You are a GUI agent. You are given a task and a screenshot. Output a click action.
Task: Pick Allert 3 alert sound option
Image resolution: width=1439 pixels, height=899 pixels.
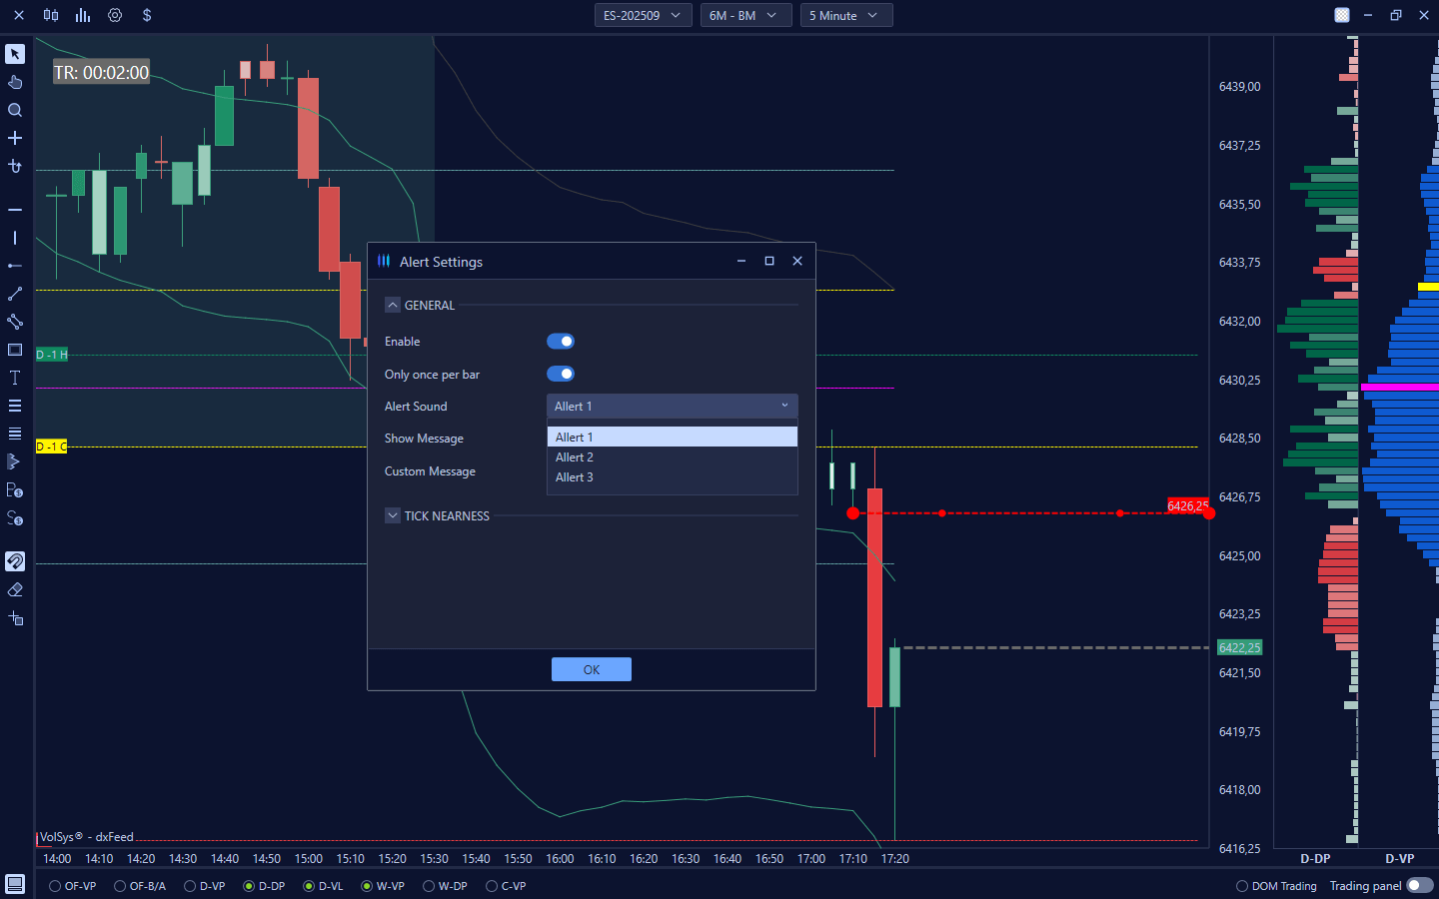pos(575,477)
